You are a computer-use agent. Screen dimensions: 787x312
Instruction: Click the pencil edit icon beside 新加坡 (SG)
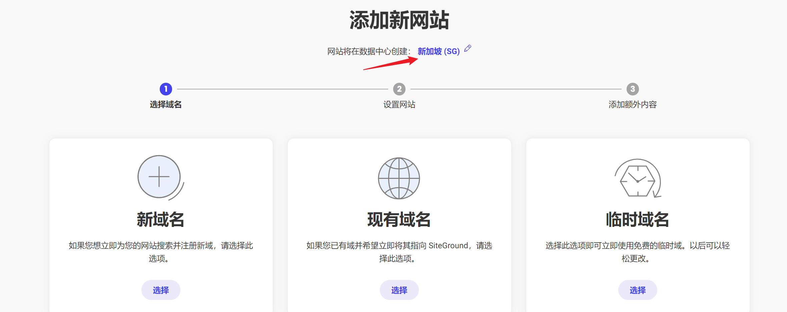(x=468, y=48)
